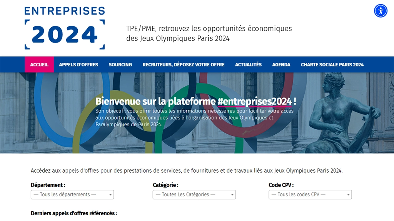This screenshot has width=394, height=221.
Task: Open the Toutes Les Catégories dropdown
Action: tap(194, 195)
